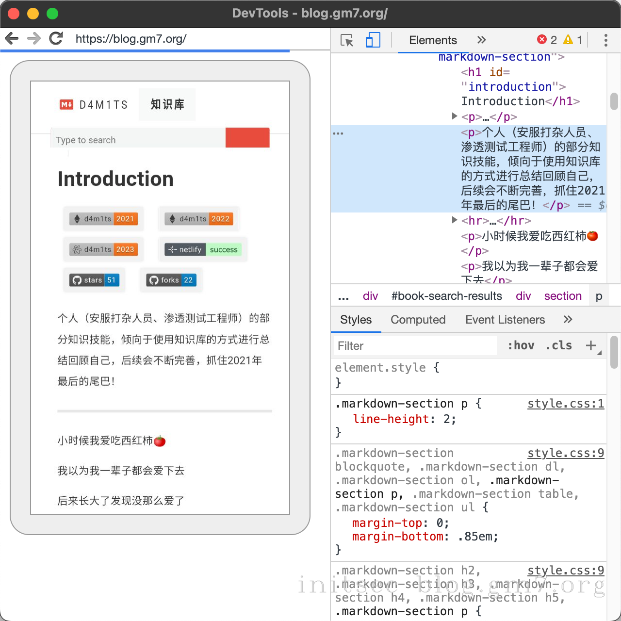Open style.css:1 source link

pos(565,404)
